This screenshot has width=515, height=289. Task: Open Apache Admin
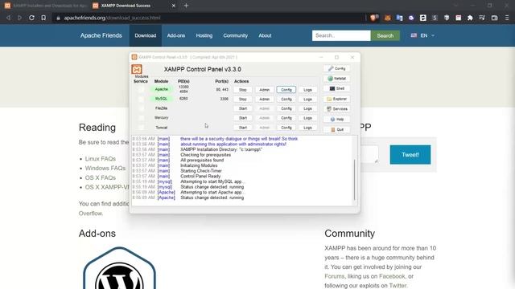[265, 90]
